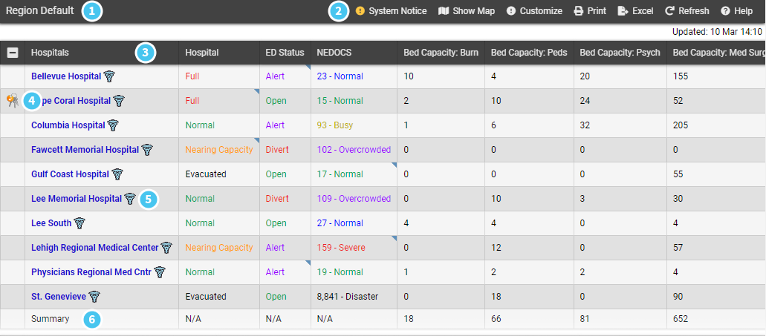Refresh the region data
This screenshot has width=766, height=336.
[687, 10]
